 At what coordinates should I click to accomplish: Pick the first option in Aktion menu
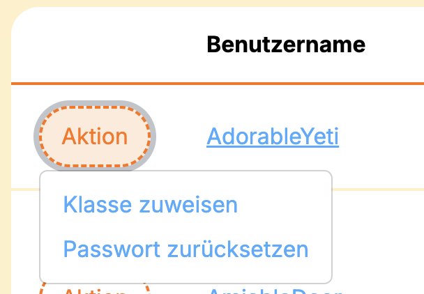tap(150, 205)
